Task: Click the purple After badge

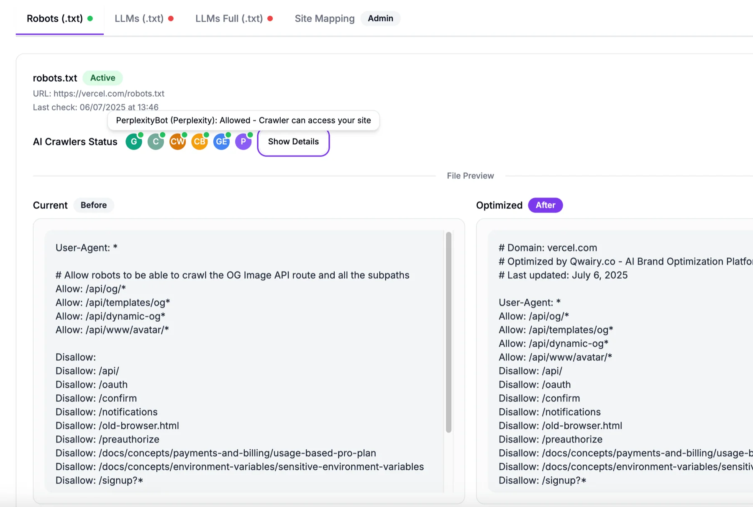Action: click(545, 205)
